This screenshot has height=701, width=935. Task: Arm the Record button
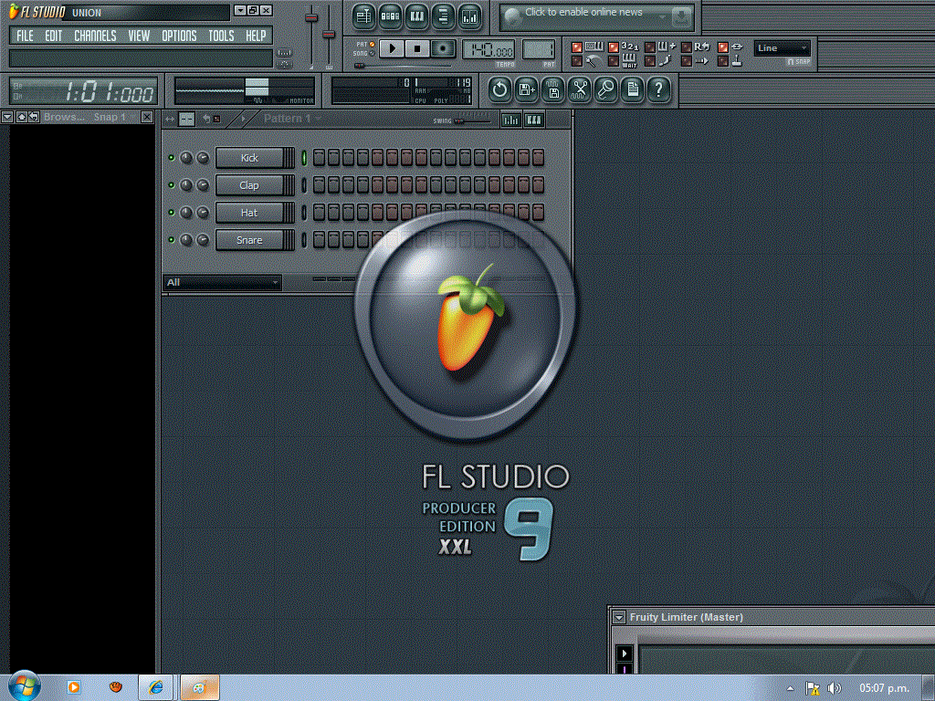443,49
